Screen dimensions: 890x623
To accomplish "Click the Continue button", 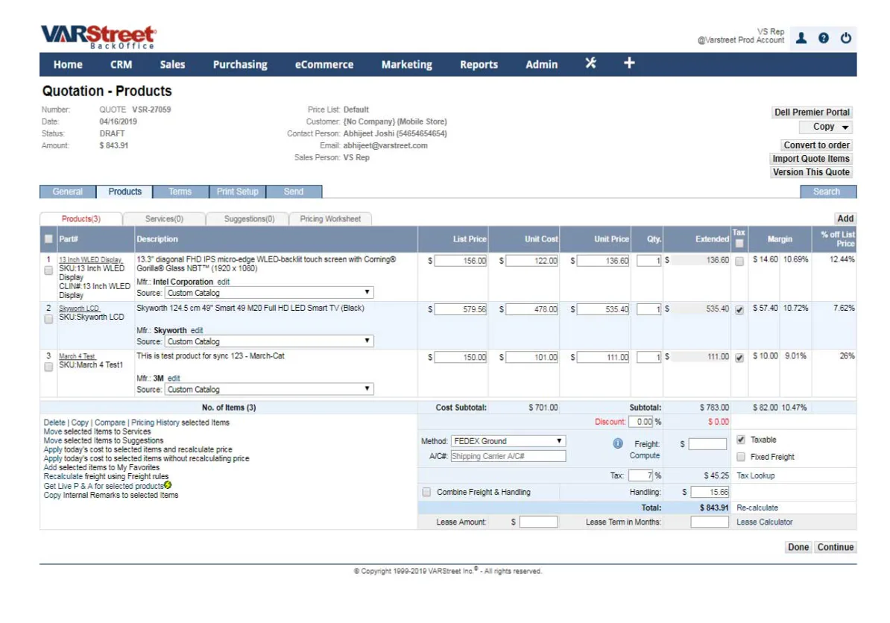I will click(x=835, y=547).
